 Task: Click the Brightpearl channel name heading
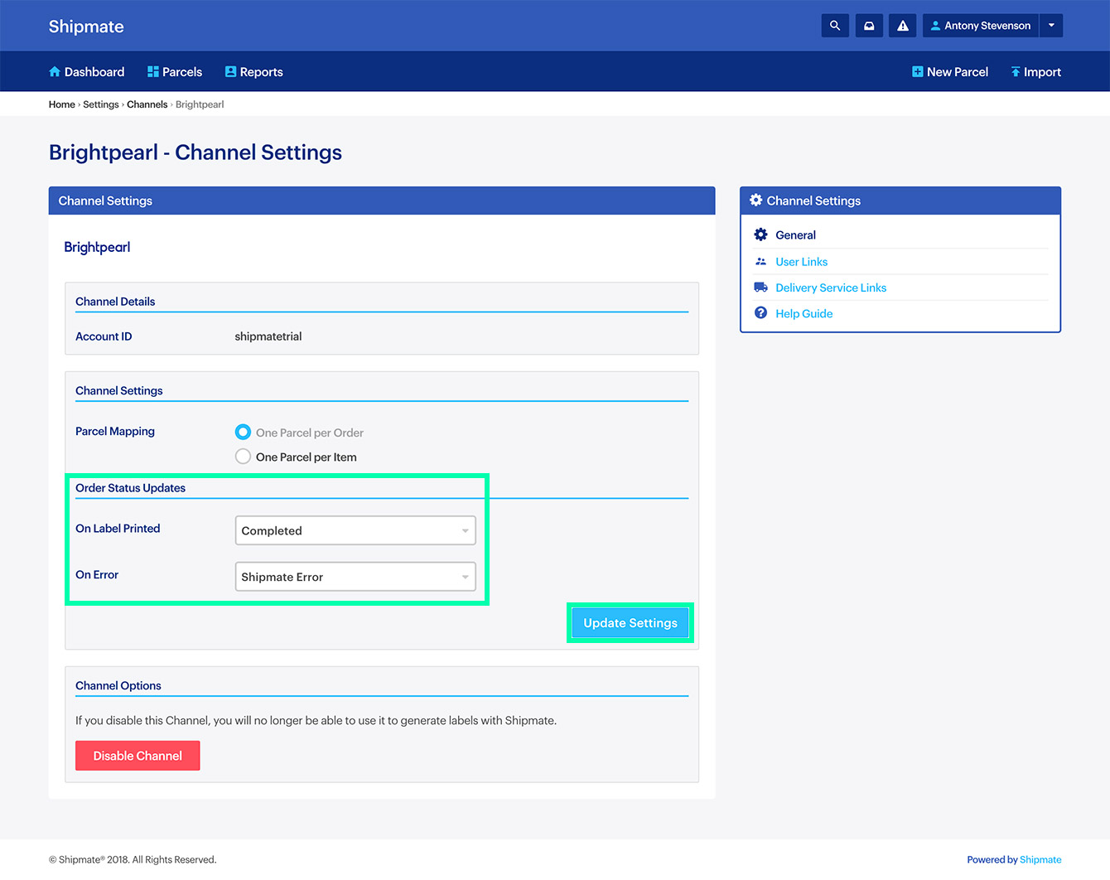coord(97,247)
